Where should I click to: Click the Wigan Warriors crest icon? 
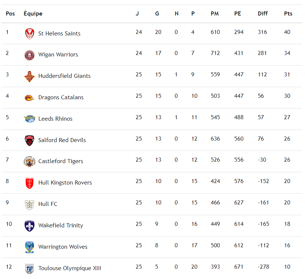(30, 55)
